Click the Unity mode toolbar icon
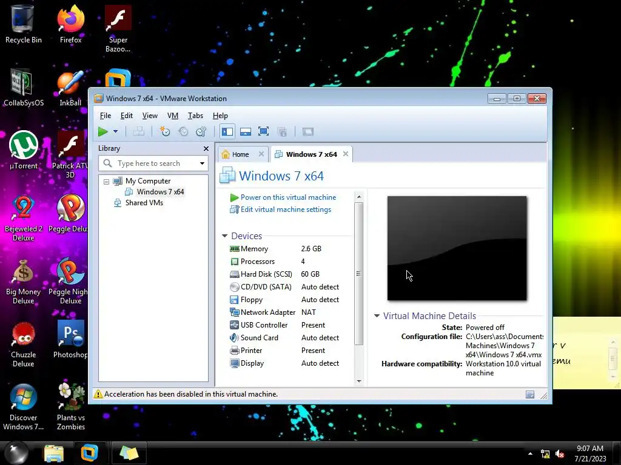The height and width of the screenshot is (465, 621). [x=282, y=131]
